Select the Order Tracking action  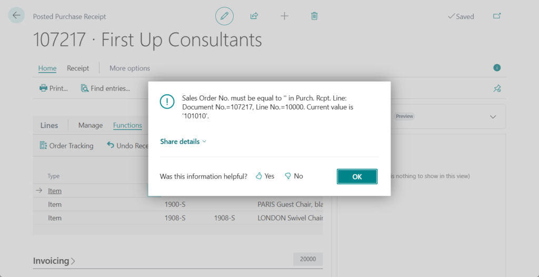(x=66, y=145)
